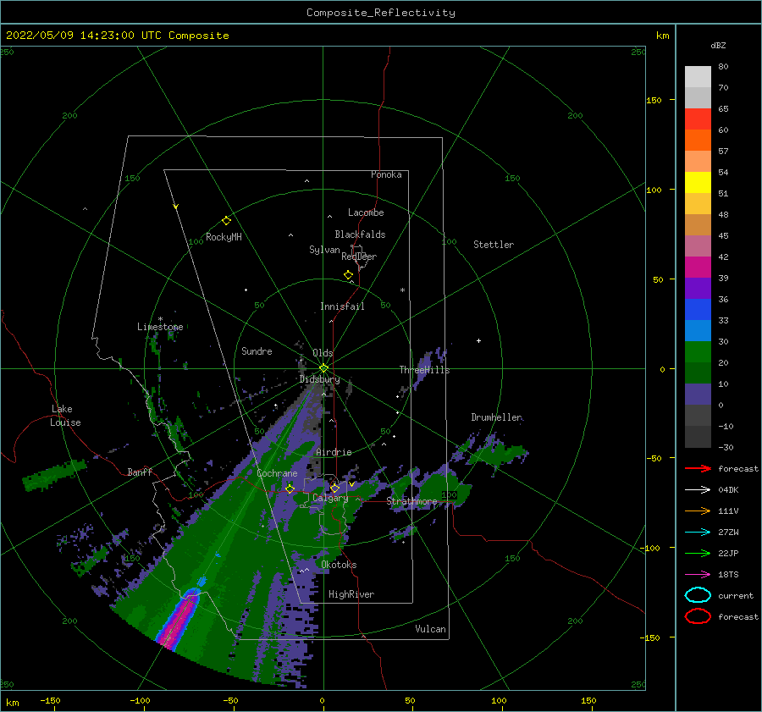Click the Ponoka label
Image resolution: width=762 pixels, height=712 pixels.
point(386,174)
